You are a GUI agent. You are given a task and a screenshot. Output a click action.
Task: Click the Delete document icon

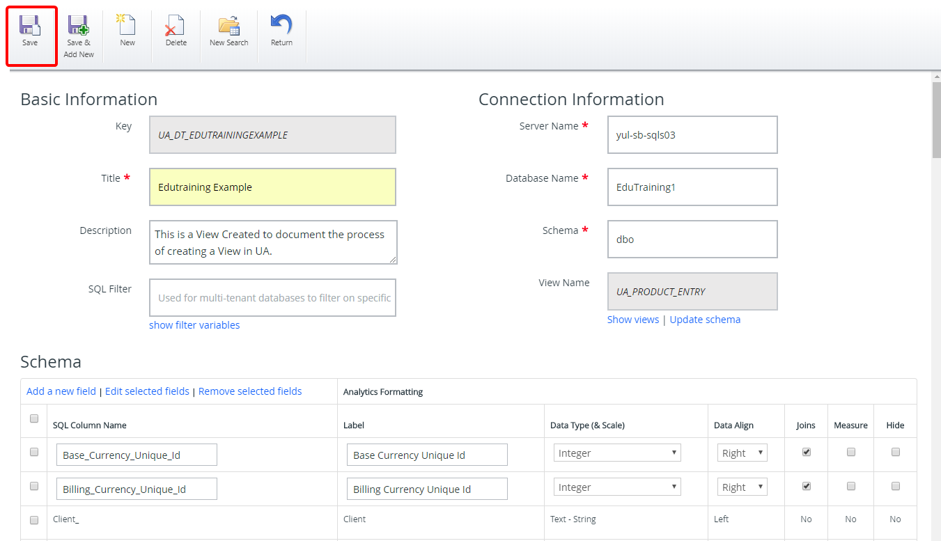(175, 25)
